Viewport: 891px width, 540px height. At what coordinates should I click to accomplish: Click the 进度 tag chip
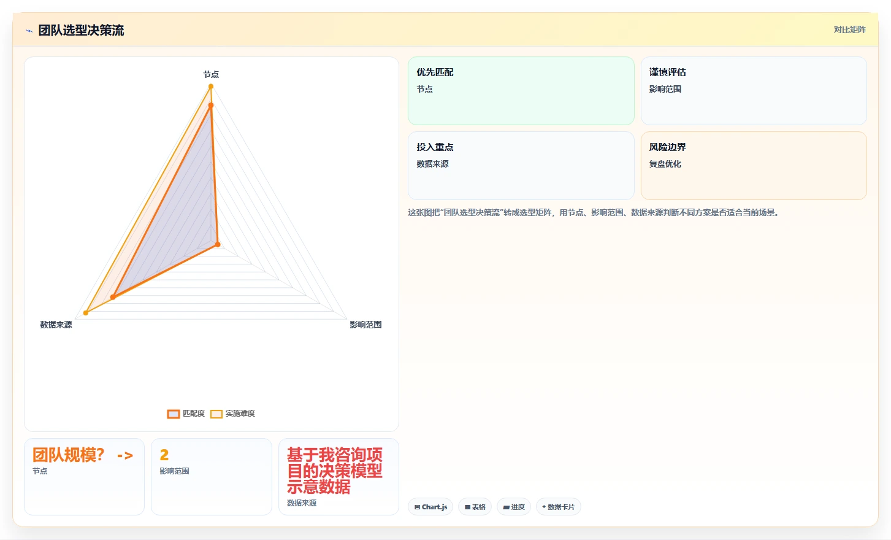tap(514, 507)
